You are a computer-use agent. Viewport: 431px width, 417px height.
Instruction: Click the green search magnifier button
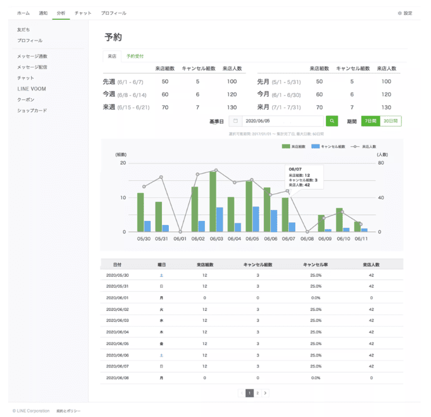click(x=331, y=121)
